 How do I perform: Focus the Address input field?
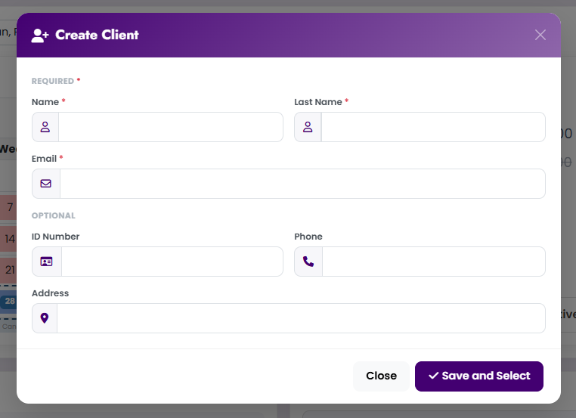[301, 318]
